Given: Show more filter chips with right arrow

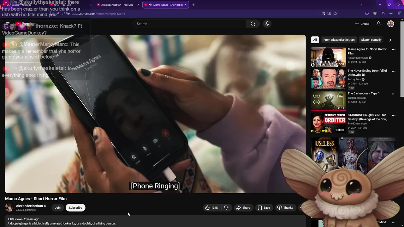Looking at the screenshot, I should [x=390, y=40].
